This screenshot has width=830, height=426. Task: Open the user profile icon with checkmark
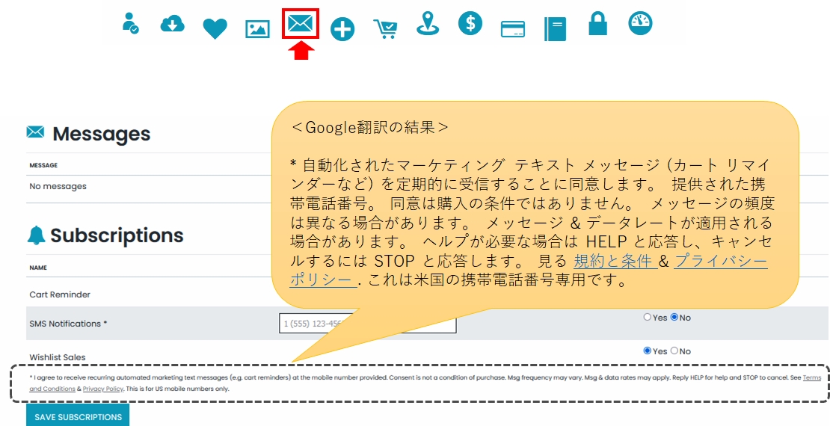click(130, 24)
